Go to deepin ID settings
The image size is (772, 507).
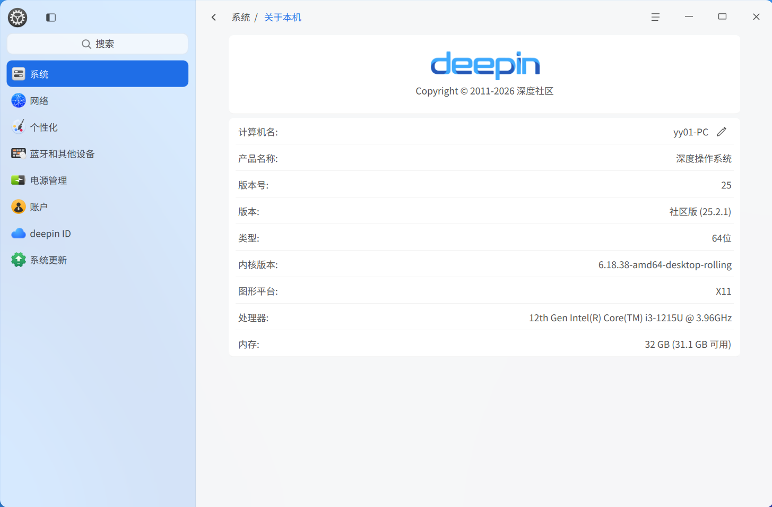point(98,233)
